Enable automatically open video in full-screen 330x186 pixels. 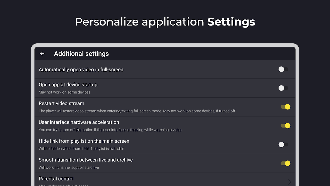point(283,69)
